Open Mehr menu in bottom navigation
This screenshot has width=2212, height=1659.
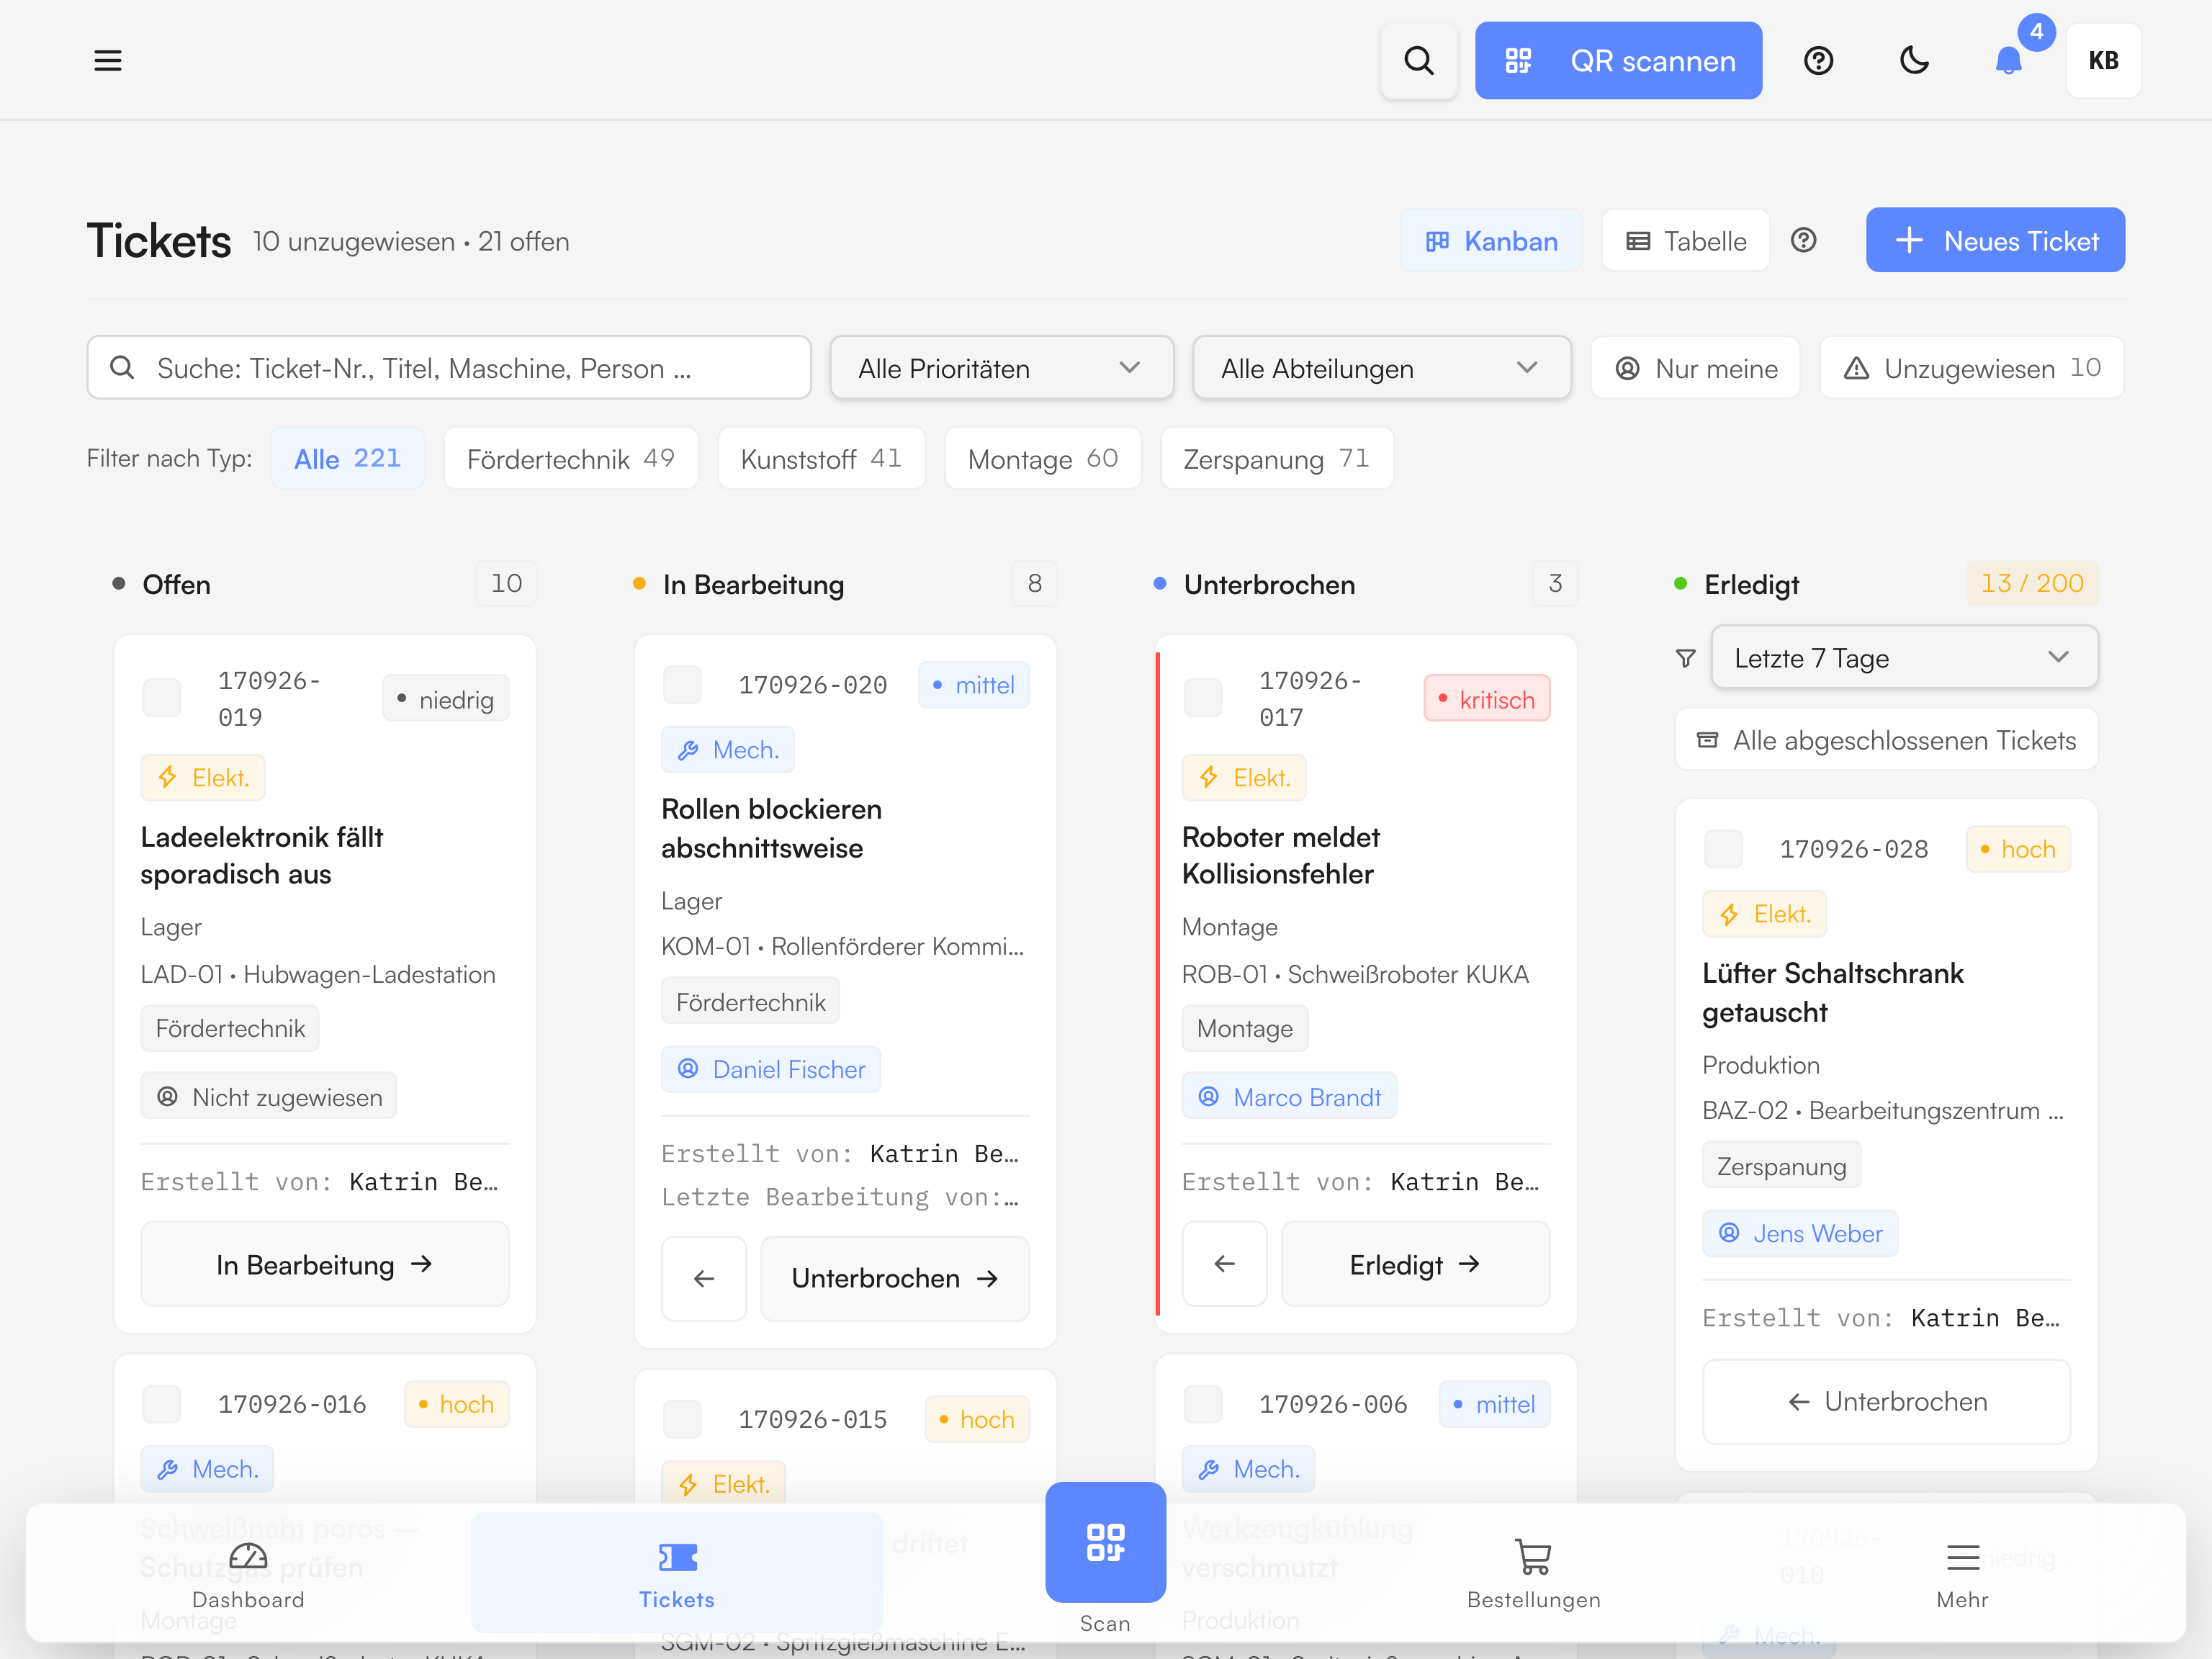click(x=1962, y=1575)
